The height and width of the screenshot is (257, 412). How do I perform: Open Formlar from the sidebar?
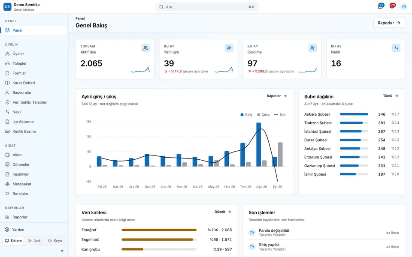tap(34, 73)
